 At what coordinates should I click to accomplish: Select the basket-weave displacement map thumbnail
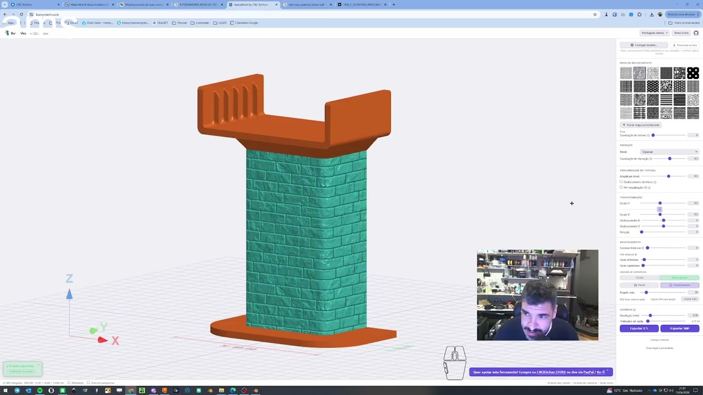(x=626, y=73)
